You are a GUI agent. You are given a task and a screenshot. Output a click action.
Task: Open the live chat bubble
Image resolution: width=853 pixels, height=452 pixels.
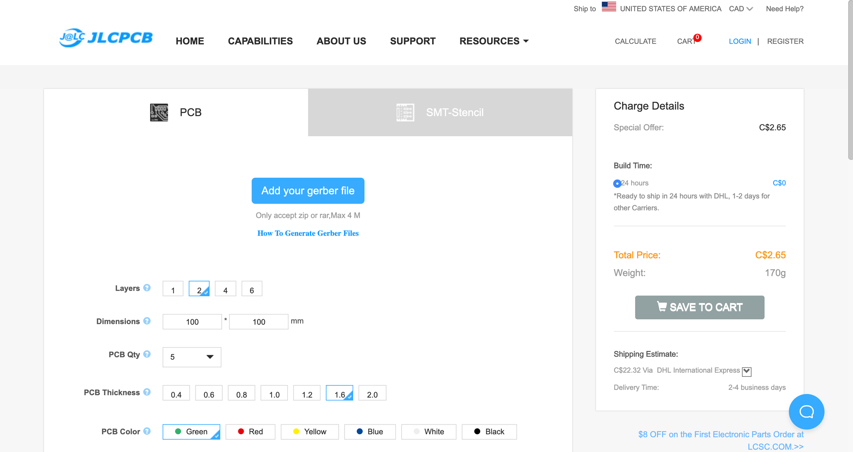806,412
